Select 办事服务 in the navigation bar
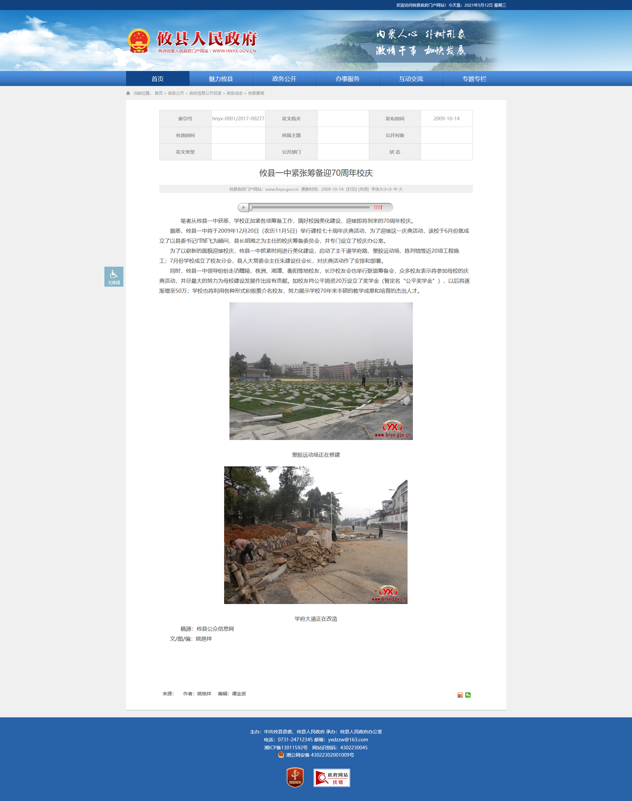The width and height of the screenshot is (632, 801). tap(348, 79)
